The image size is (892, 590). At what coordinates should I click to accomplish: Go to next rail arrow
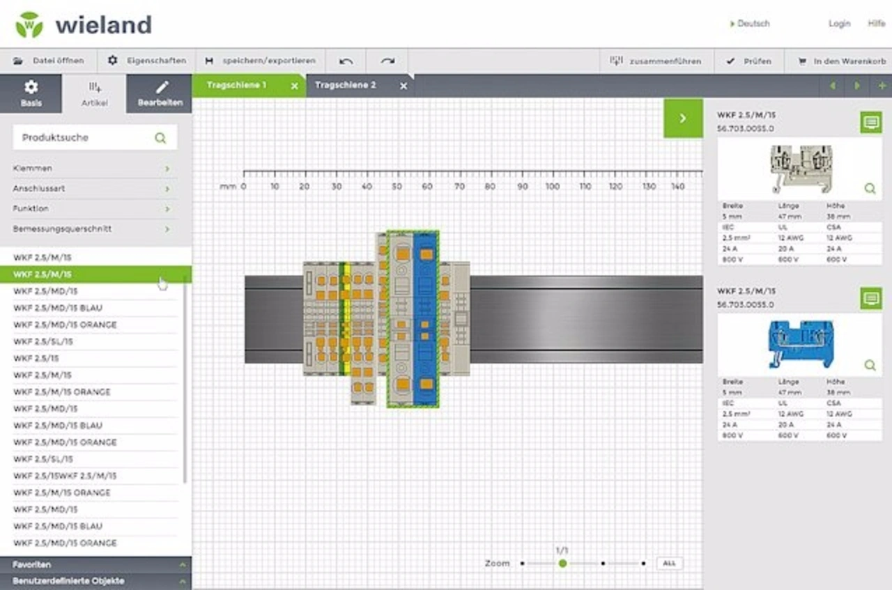tap(857, 86)
